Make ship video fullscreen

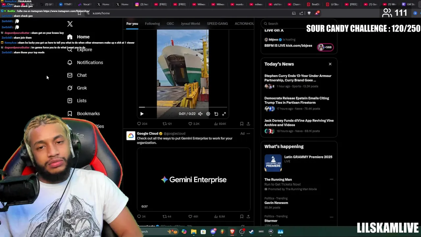(224, 114)
